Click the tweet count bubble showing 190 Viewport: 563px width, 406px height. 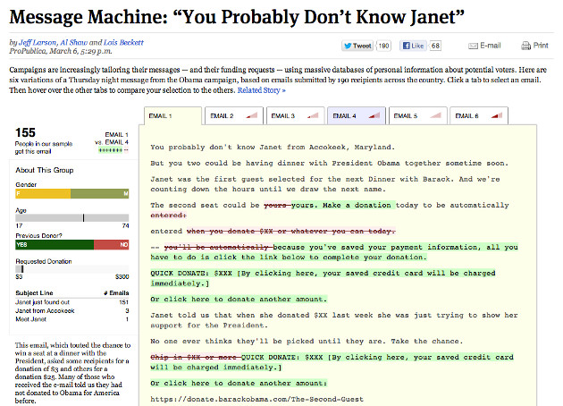[x=383, y=45]
